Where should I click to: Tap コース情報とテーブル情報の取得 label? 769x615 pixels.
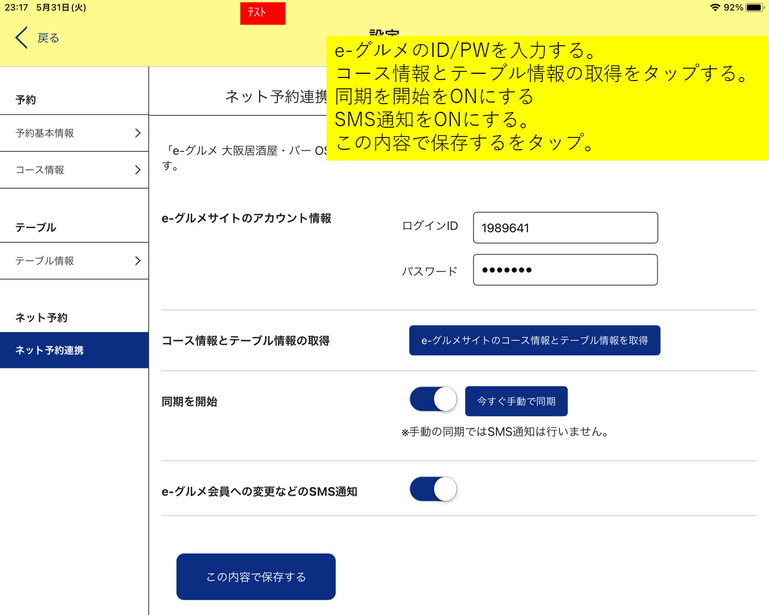(246, 341)
